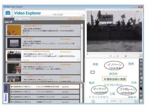This screenshot has height=111, width=148.
Task: Click keyword link on the イオン注入 card
Action: point(26,48)
